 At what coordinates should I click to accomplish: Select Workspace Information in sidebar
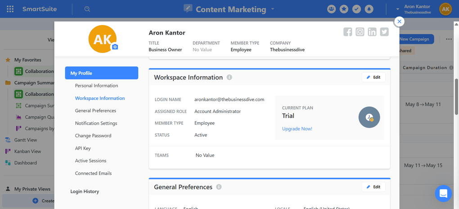tap(100, 98)
